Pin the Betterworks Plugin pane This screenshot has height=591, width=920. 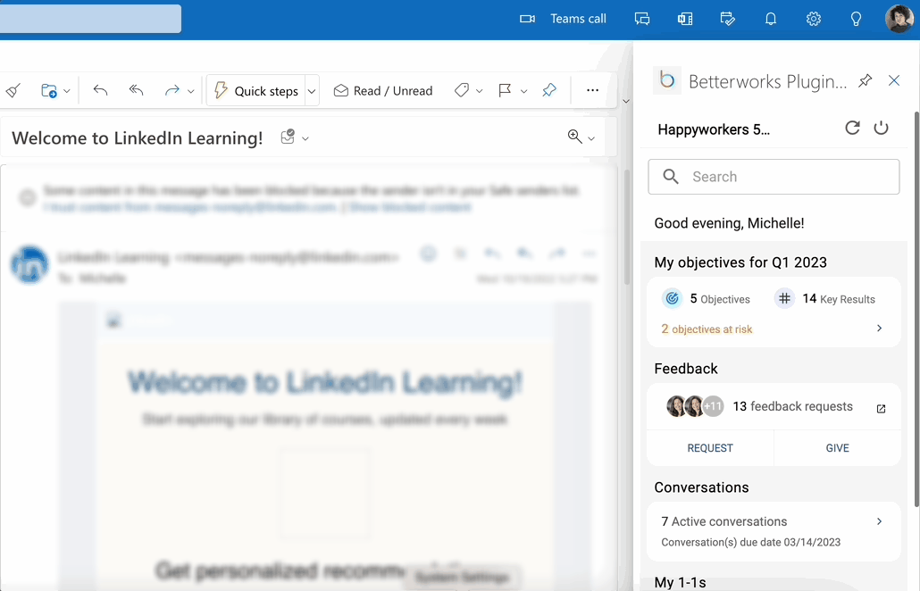865,81
